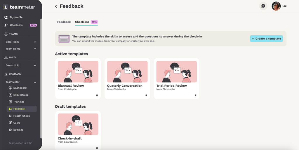
Task: Click Liz's avatar picture
Action: click(276, 6)
